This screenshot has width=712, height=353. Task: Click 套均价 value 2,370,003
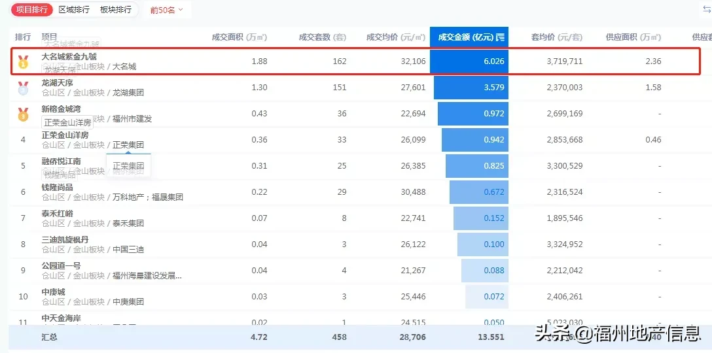(565, 88)
